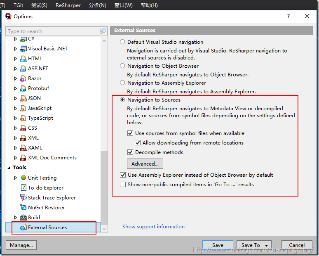Viewport: 319px width, 256px height.
Task: Focus the Type to search field
Action: 52,31
